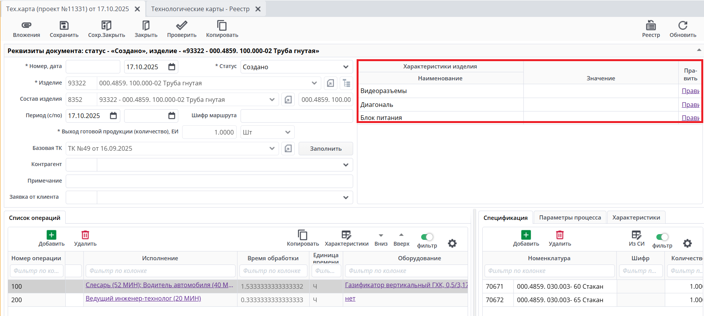This screenshot has height=316, width=704.
Task: Open the Реестр registry icon
Action: (651, 25)
